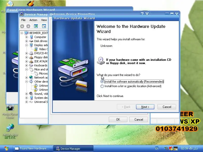
Task: Expand the Floppy disk node
Action: point(27,57)
